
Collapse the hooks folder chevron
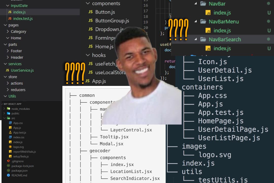tap(88, 55)
